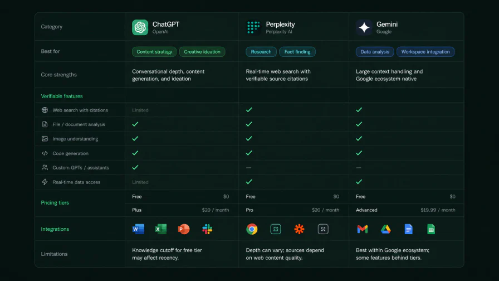Click the Google Sheets integration icon
499x281 pixels.
[x=431, y=229]
